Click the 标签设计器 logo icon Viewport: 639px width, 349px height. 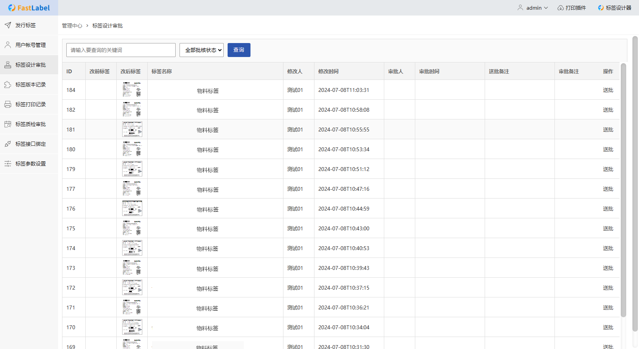[601, 8]
